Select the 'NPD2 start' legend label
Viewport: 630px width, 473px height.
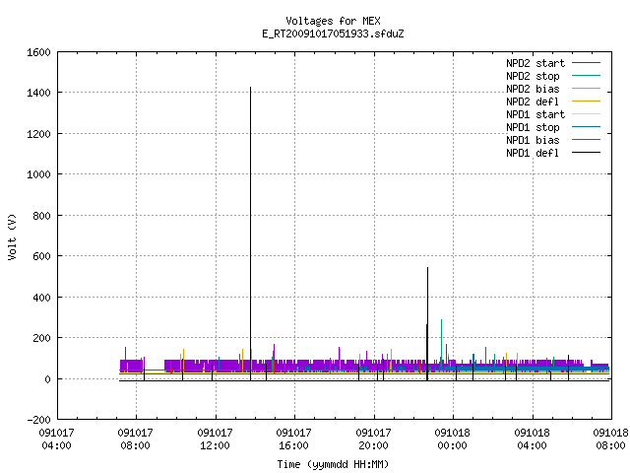point(535,63)
